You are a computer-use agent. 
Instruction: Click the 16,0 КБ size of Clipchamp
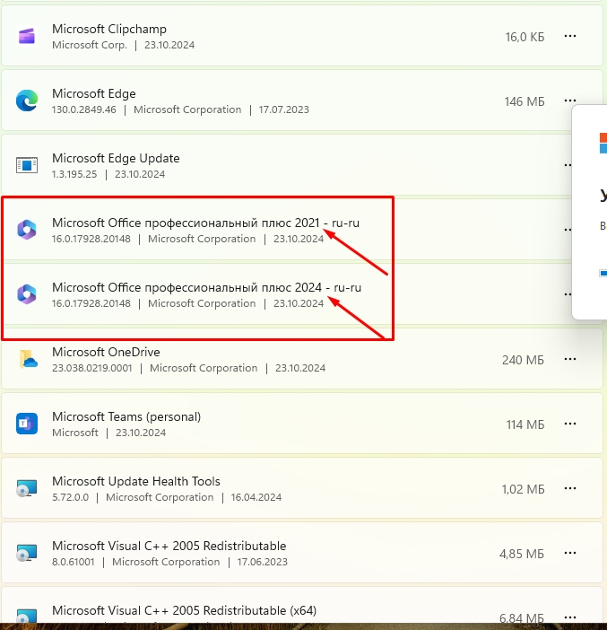point(525,37)
